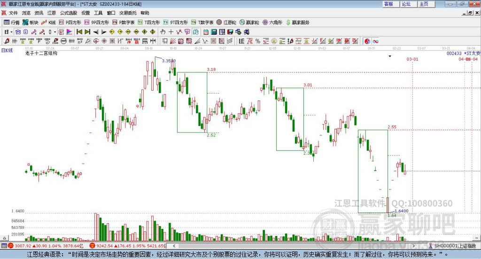Viewport: 481px width, 259px height.
Task: Select the hand pan tool
Action: [163, 32]
